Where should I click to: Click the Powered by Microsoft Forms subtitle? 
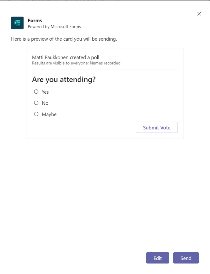pyautogui.click(x=54, y=27)
